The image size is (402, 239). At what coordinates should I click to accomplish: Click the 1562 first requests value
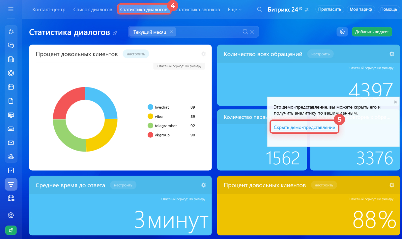(283, 158)
